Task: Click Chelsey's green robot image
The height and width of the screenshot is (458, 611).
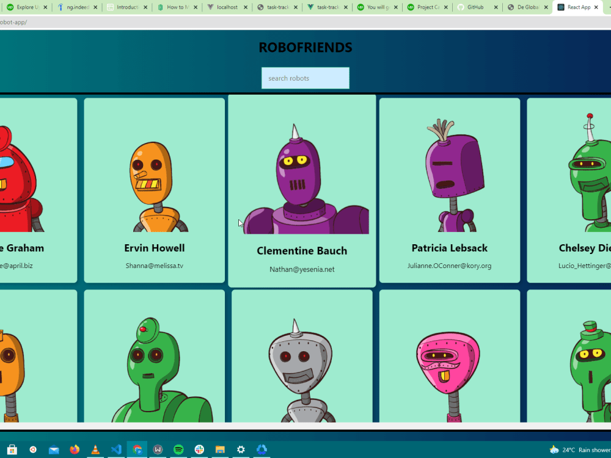Action: click(589, 173)
